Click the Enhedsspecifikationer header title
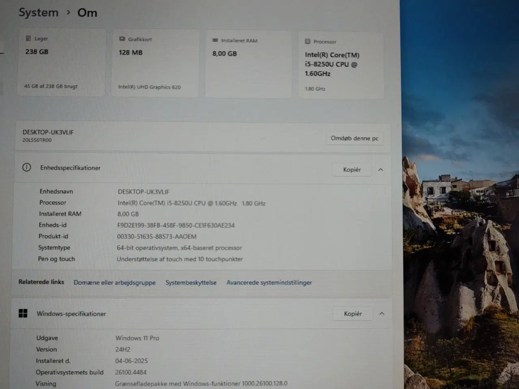This screenshot has width=519, height=389. click(71, 168)
